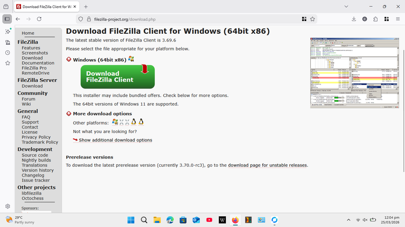Click the QR/grid icon in the address bar

304,19
